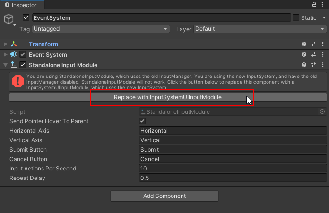Open Transform component help reference
The width and height of the screenshot is (329, 213).
[304, 44]
